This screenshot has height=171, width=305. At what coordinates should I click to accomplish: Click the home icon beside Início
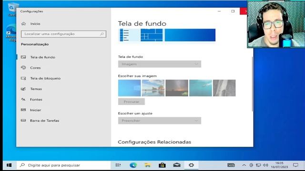23,24
